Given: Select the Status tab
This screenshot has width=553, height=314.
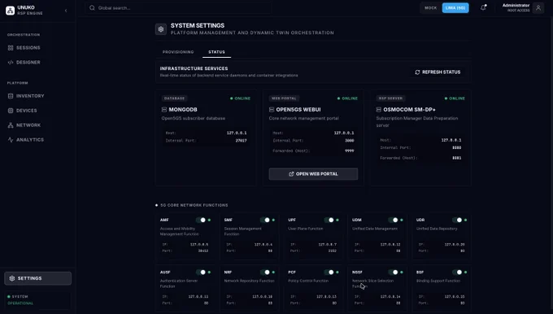Looking at the screenshot, I should (216, 52).
